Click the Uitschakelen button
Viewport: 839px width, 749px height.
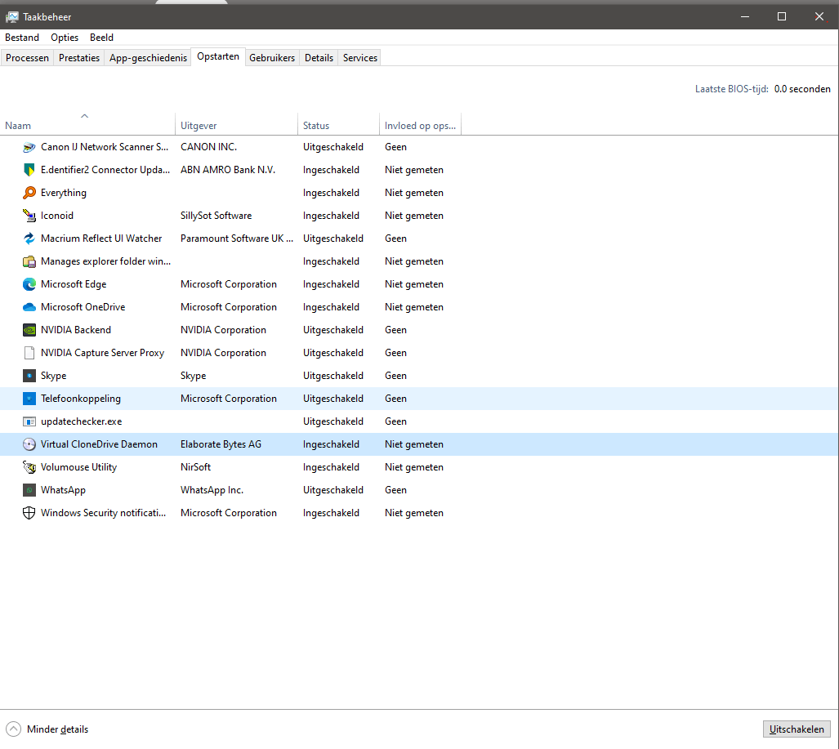(x=797, y=729)
